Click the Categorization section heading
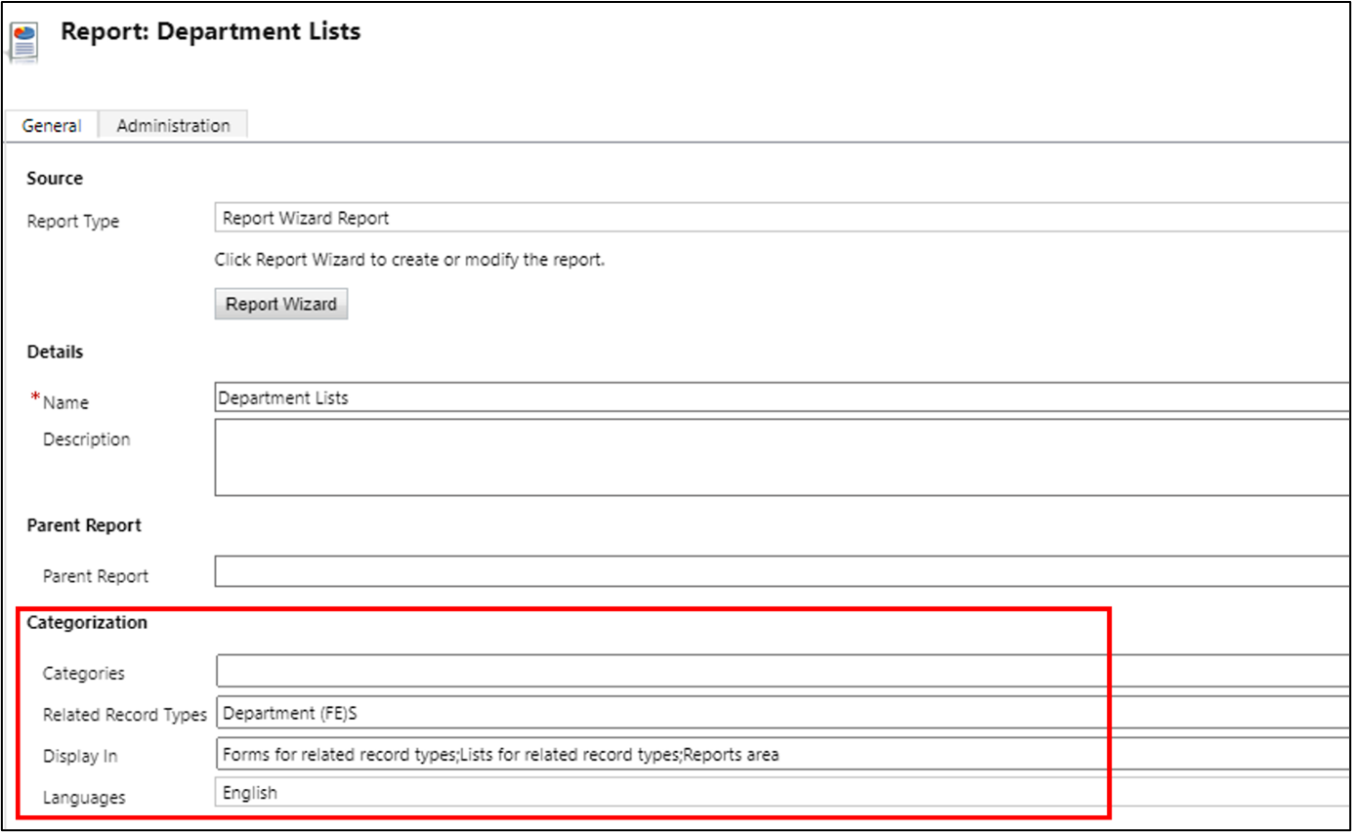Screen dimensions: 1352x832 pos(87,622)
